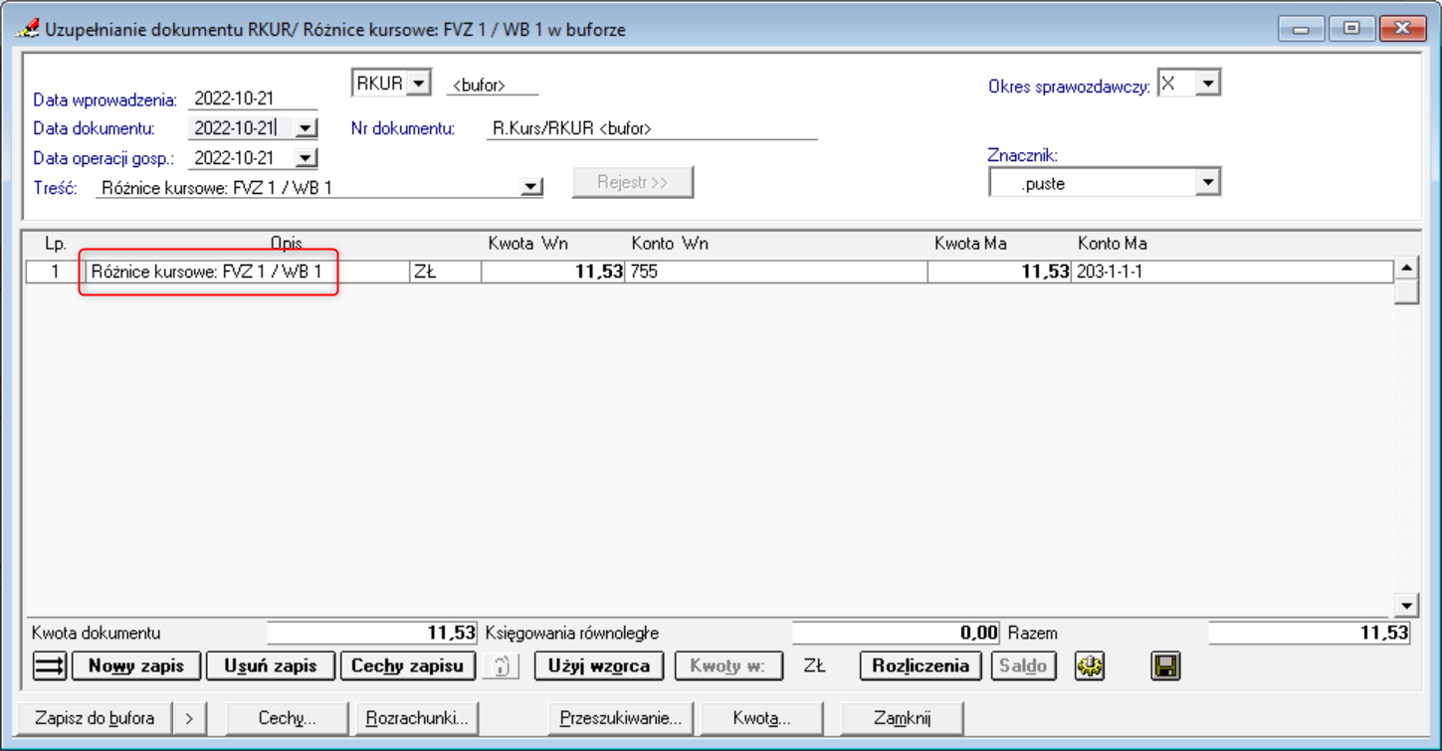The width and height of the screenshot is (1442, 751).
Task: Click the Rejestr >> button
Action: coord(633,183)
